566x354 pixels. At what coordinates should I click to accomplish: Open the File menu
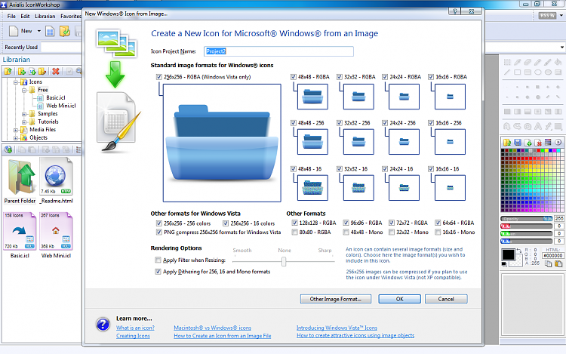(x=11, y=17)
